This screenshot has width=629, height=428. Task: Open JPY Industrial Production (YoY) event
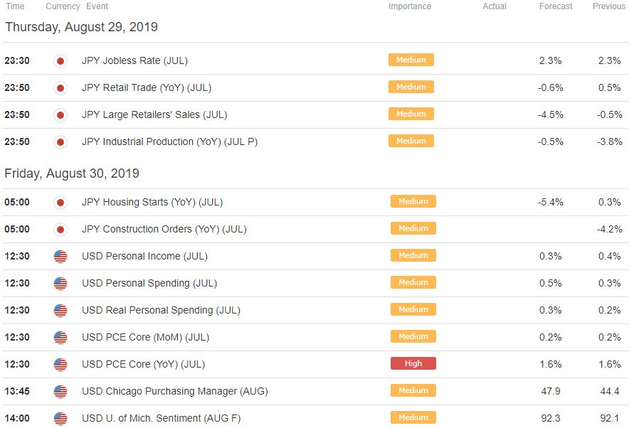pyautogui.click(x=169, y=142)
